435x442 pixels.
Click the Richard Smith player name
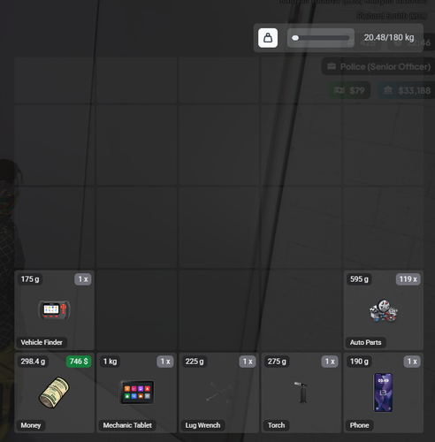click(x=392, y=16)
